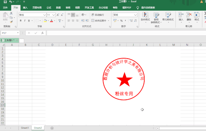Switch to the 插入 ribbon tab
Screen dimensions: 206x131
pos(25,8)
